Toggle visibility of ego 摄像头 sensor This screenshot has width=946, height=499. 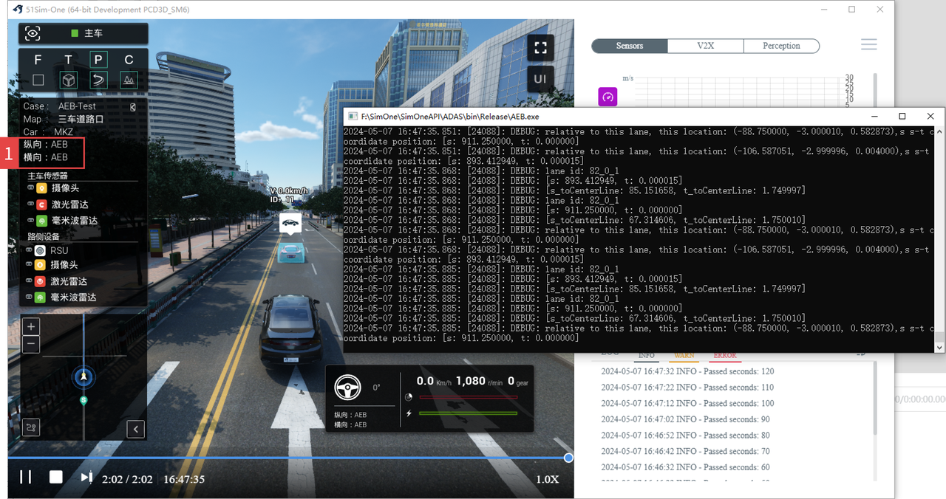click(30, 188)
